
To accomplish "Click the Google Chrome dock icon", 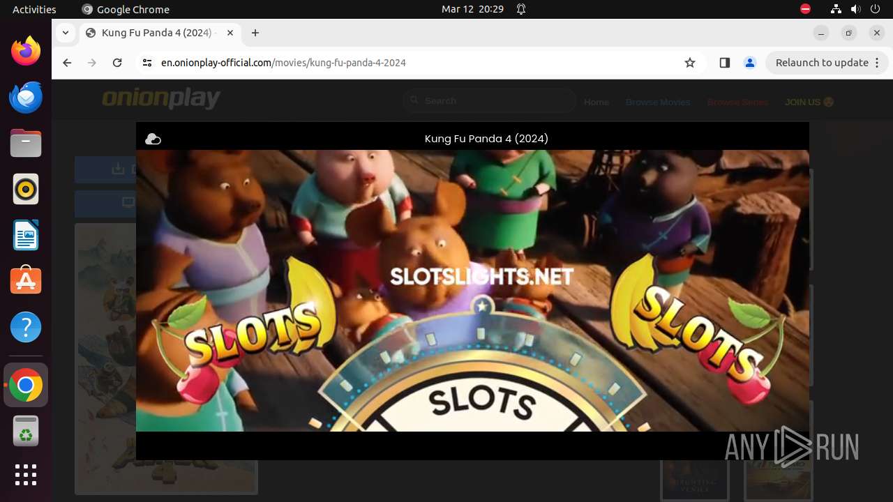I will 26,385.
